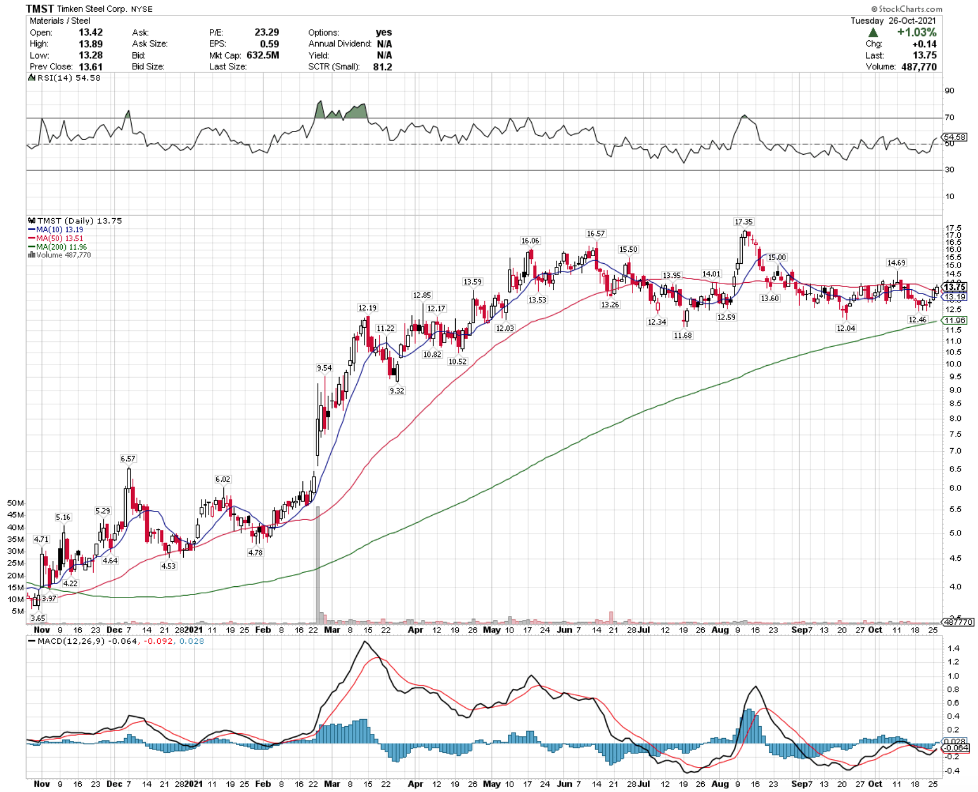The width and height of the screenshot is (978, 792).
Task: Click the 12.04 September low label
Action: coord(846,328)
